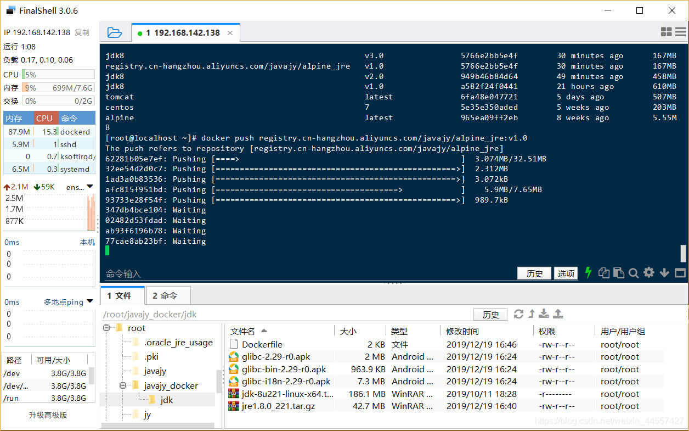Click the terminal vertical scrollbar thumb
Viewport: 689px width, 431px height.
[x=684, y=253]
